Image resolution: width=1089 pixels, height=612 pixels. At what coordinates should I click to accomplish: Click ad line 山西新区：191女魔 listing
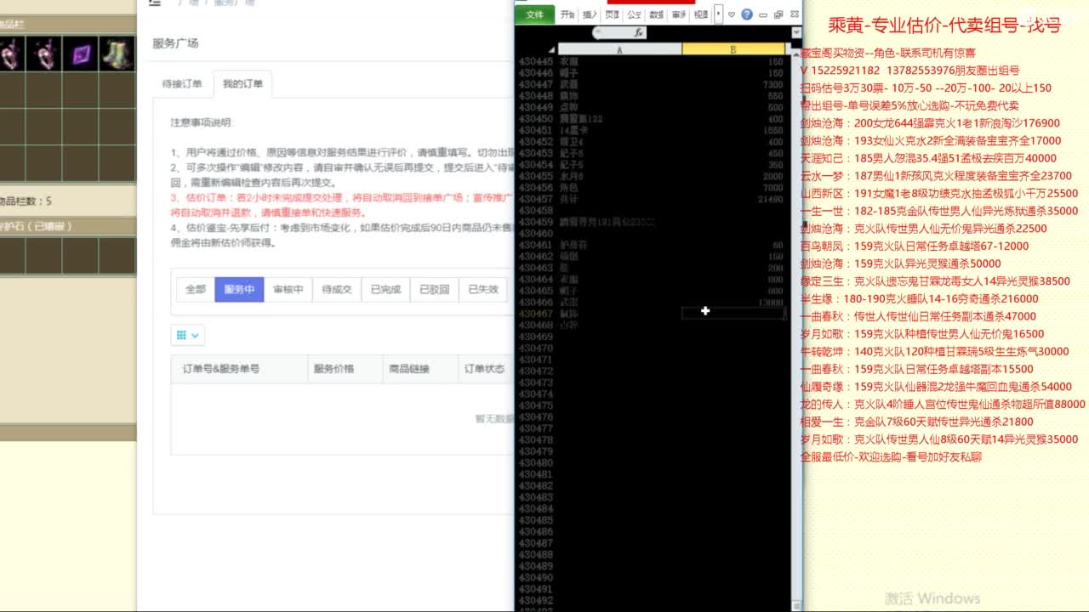[x=938, y=193]
